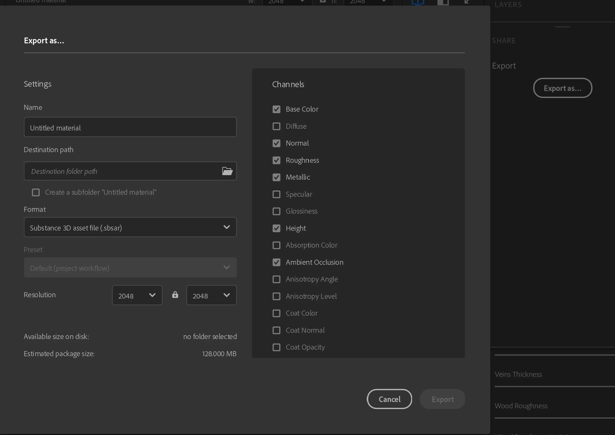Click the Export button in dialog

click(x=442, y=399)
